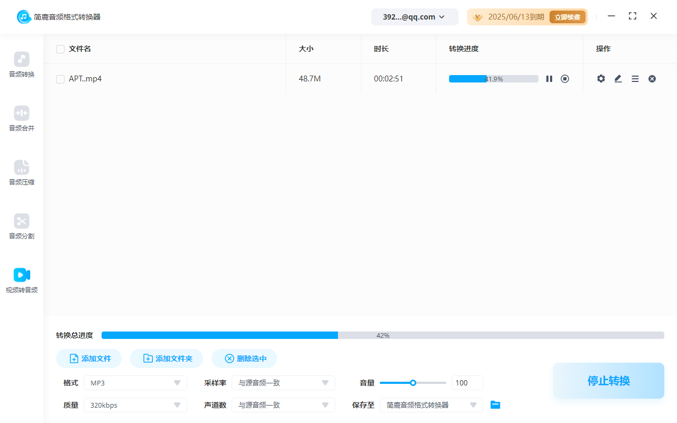Image resolution: width=677 pixels, height=423 pixels.
Task: Check the select-all checkbox in file list header
Action: (60, 49)
